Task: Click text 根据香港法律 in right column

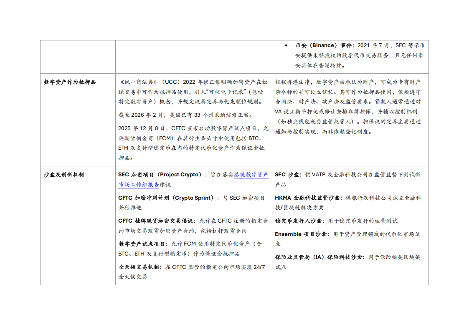Action: click(x=293, y=82)
